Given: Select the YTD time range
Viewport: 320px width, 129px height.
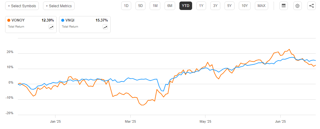Looking at the screenshot, I should (186, 6).
